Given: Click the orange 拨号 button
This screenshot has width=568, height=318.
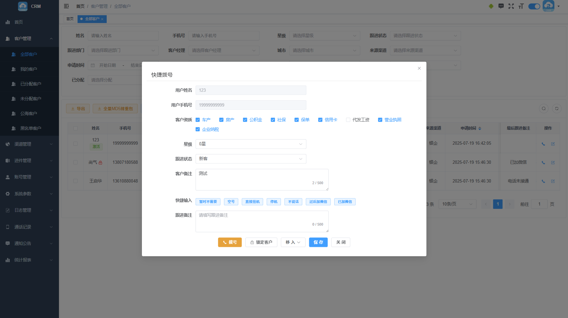Looking at the screenshot, I should [x=230, y=242].
